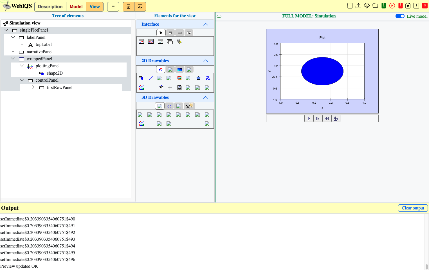The image size is (429, 270).
Task: Click the refresh preview icon
Action: pyautogui.click(x=219, y=16)
